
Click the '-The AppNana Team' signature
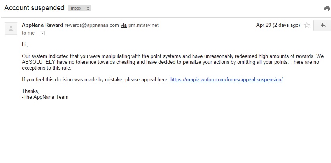tap(45, 97)
